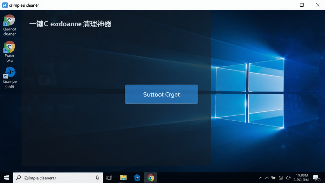This screenshot has width=325, height=183.
Task: Switch to Chrome on the taskbar
Action: click(x=151, y=178)
